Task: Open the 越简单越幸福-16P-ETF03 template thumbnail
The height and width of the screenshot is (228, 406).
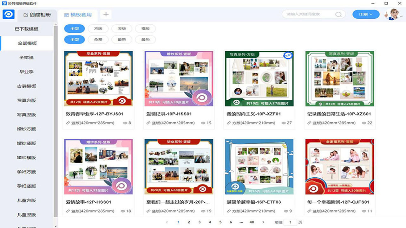Action: point(259,166)
